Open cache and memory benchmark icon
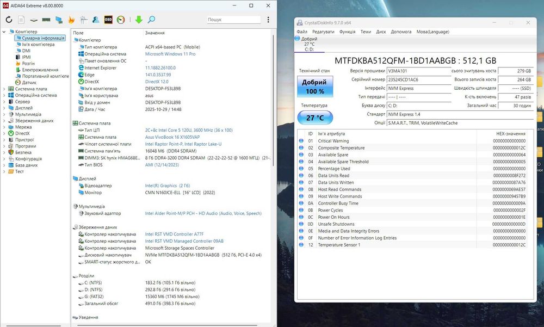Image resolution: width=544 pixels, height=327 pixels. tap(46, 20)
